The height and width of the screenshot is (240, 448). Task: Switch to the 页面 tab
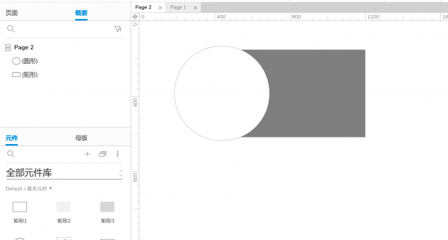click(x=12, y=13)
